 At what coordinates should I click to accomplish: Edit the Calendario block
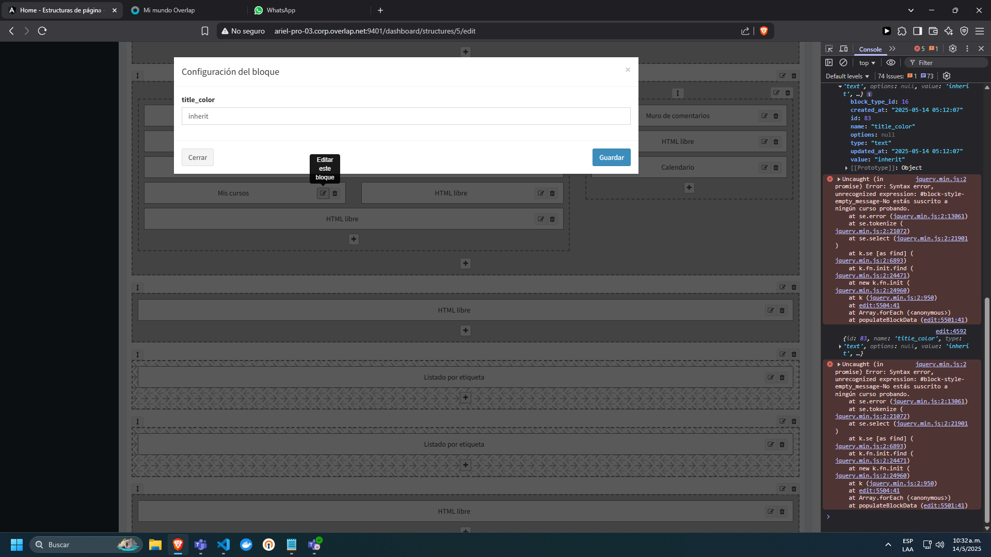pos(764,168)
